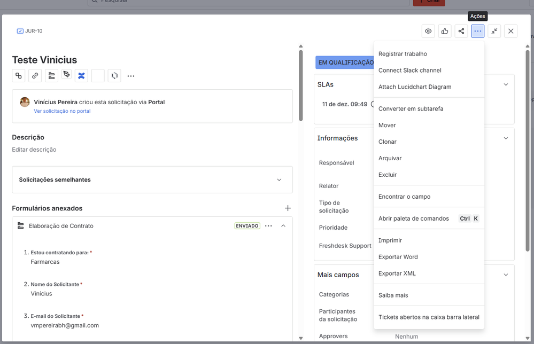The image size is (534, 344).
Task: Select Exportar XML
Action: click(429, 273)
